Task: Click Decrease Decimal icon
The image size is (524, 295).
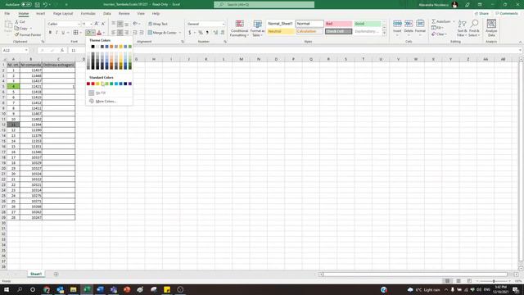Action: [222, 33]
